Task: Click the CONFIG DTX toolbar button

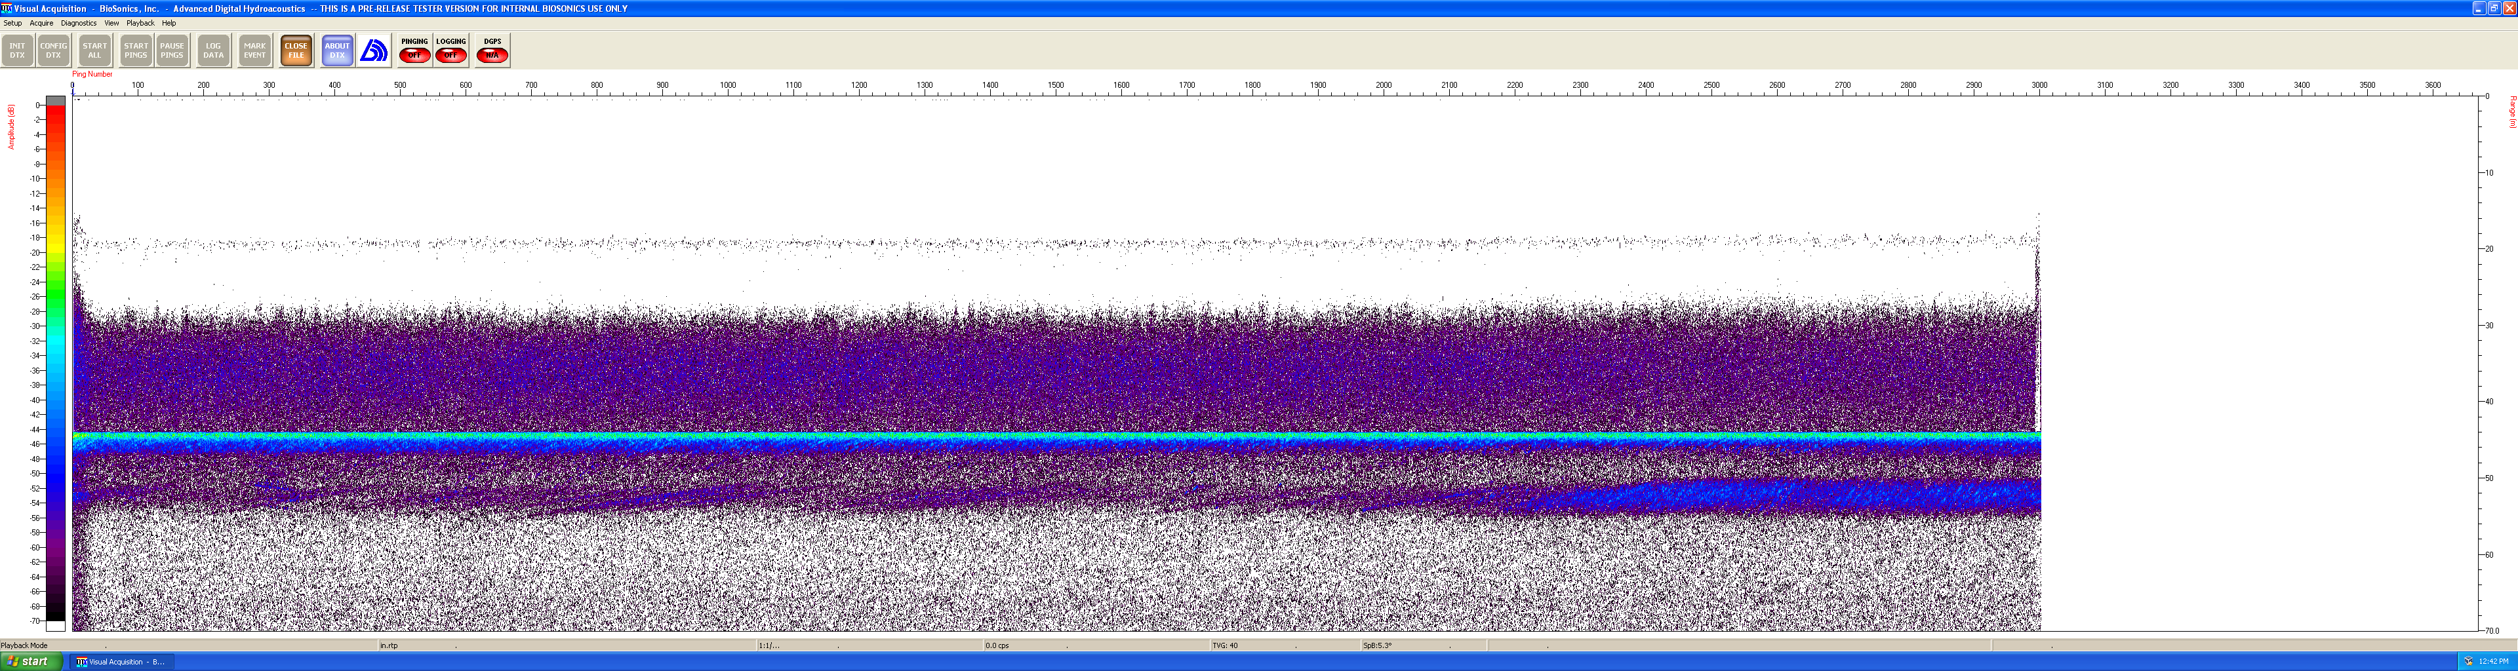Action: [x=54, y=50]
